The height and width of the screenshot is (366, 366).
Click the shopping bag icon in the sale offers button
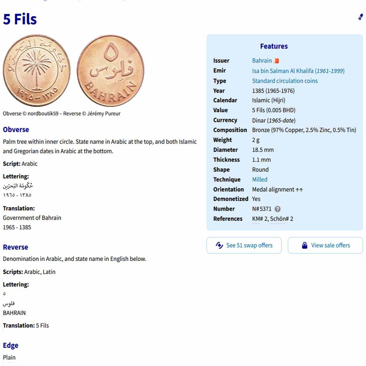point(305,245)
